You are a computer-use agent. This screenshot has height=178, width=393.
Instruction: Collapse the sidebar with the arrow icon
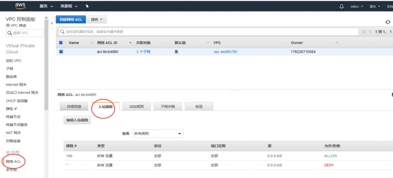[x=52, y=24]
